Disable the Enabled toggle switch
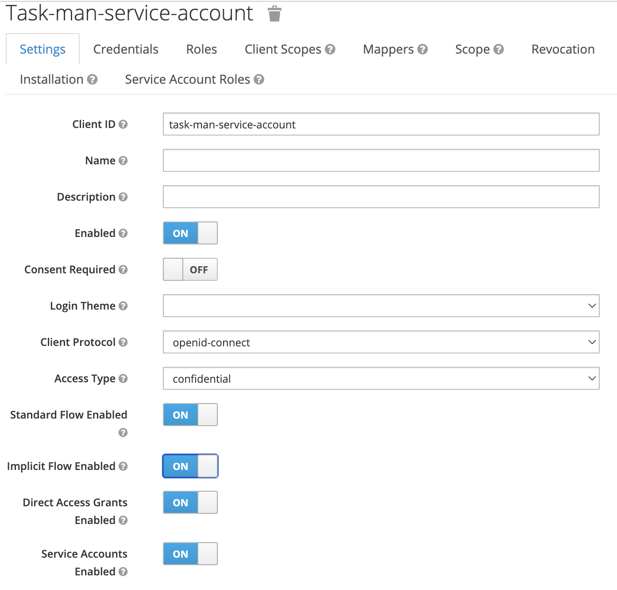The height and width of the screenshot is (590, 617). point(190,233)
